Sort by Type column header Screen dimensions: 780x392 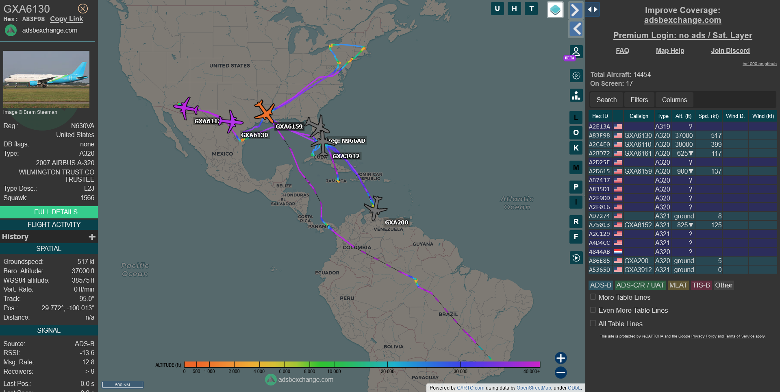[663, 116]
